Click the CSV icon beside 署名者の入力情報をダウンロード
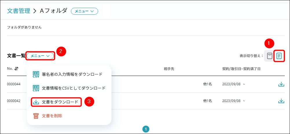 pyautogui.click(x=36, y=74)
